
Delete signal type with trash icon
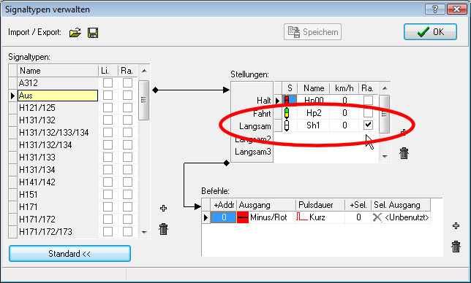coord(163,229)
